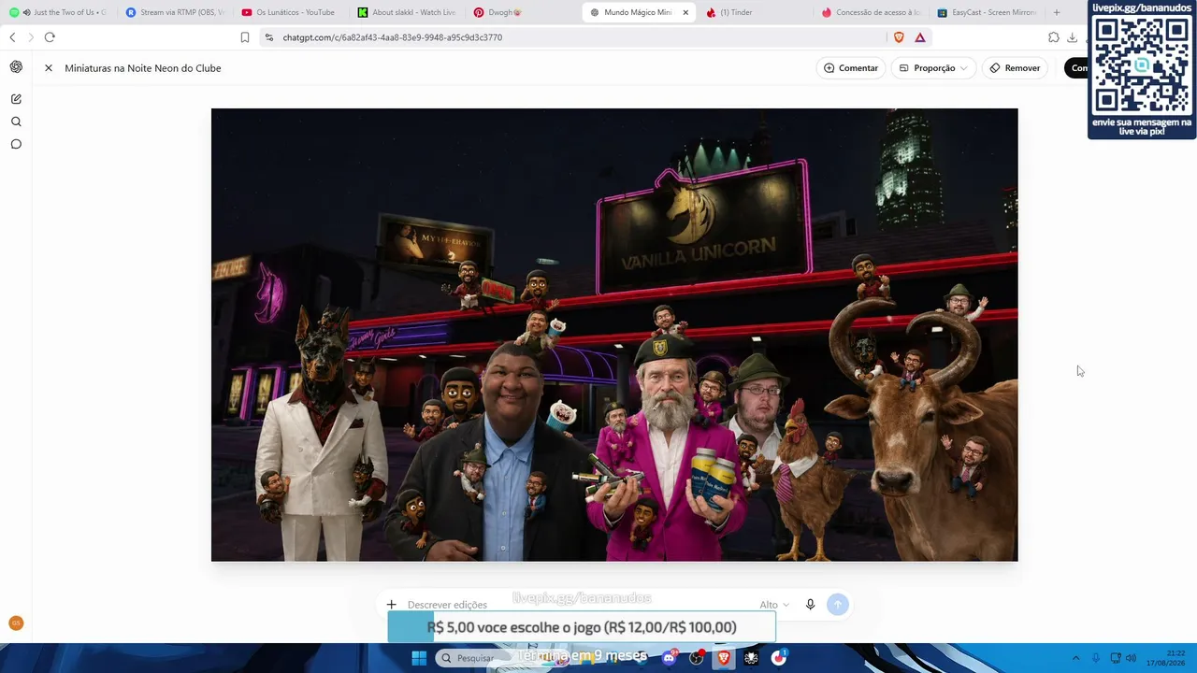This screenshot has width=1197, height=673.
Task: Switch to the Concessão de acesso tab
Action: 871,12
